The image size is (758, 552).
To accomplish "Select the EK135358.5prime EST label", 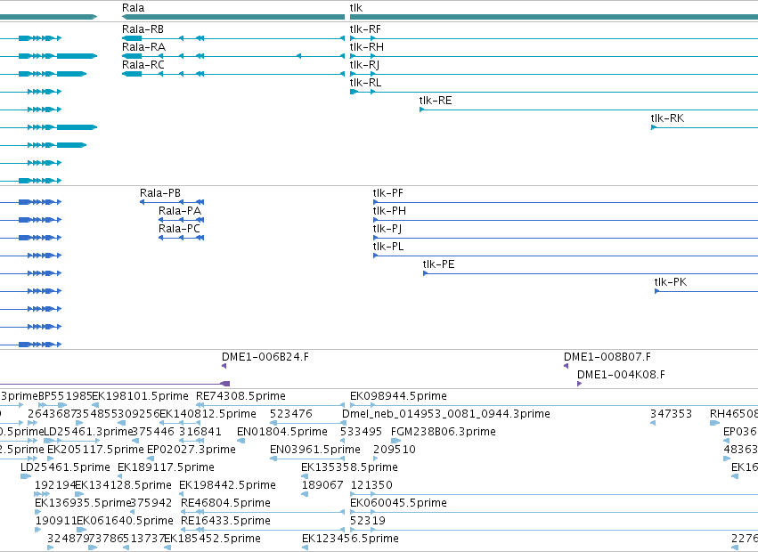I will (x=349, y=467).
